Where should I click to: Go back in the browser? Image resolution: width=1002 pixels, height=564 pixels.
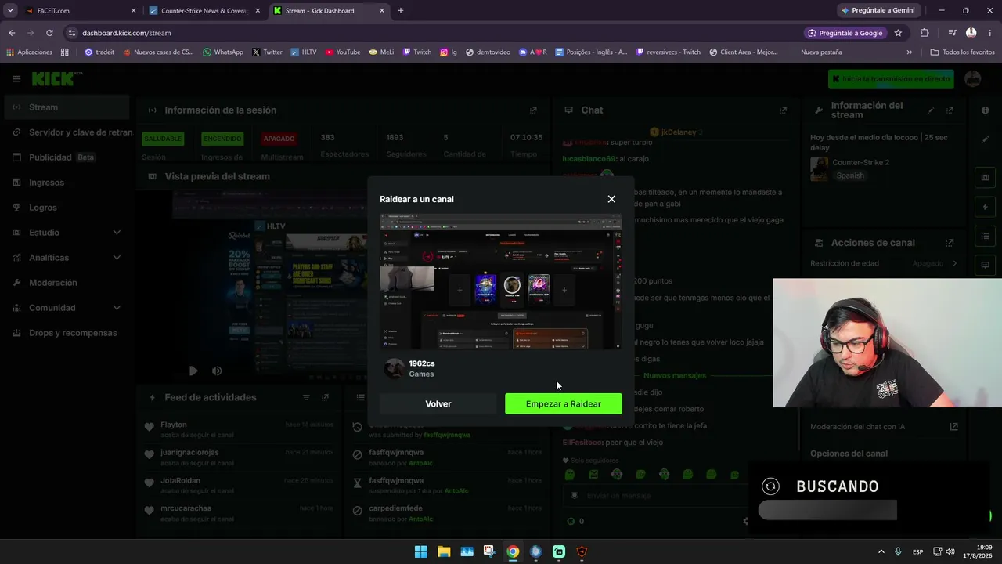12,33
